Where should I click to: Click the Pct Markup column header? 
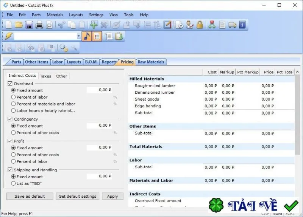[x=248, y=72]
